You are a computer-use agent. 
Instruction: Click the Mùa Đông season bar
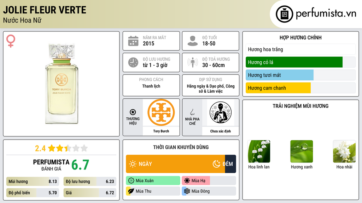pyautogui.click(x=209, y=191)
